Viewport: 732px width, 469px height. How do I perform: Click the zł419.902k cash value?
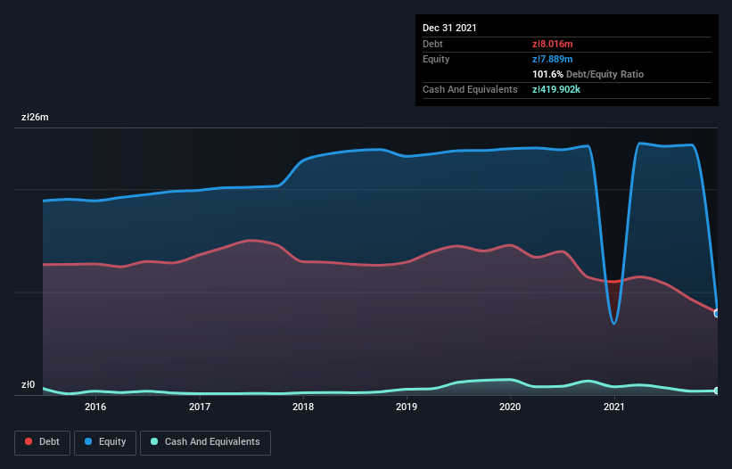click(x=556, y=89)
